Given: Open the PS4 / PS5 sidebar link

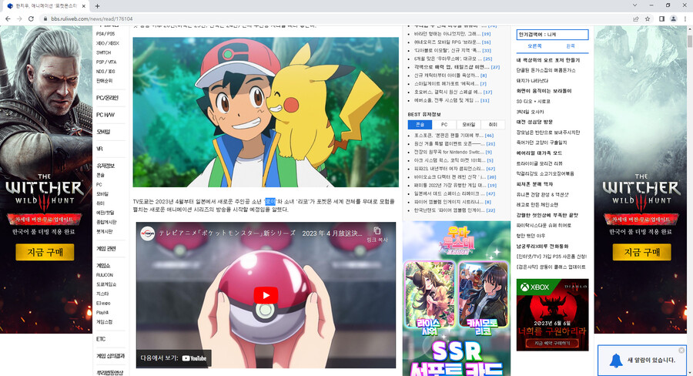Looking at the screenshot, I should pos(105,34).
